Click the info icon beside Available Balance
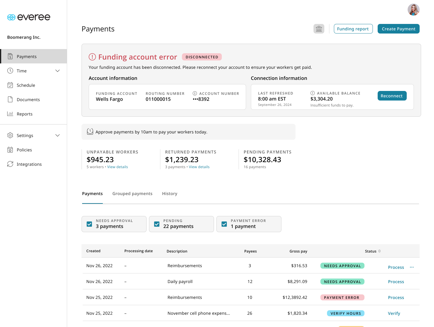434x327 pixels. (313, 93)
